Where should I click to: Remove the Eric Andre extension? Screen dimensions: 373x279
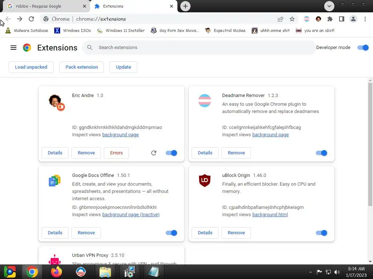pyautogui.click(x=86, y=153)
